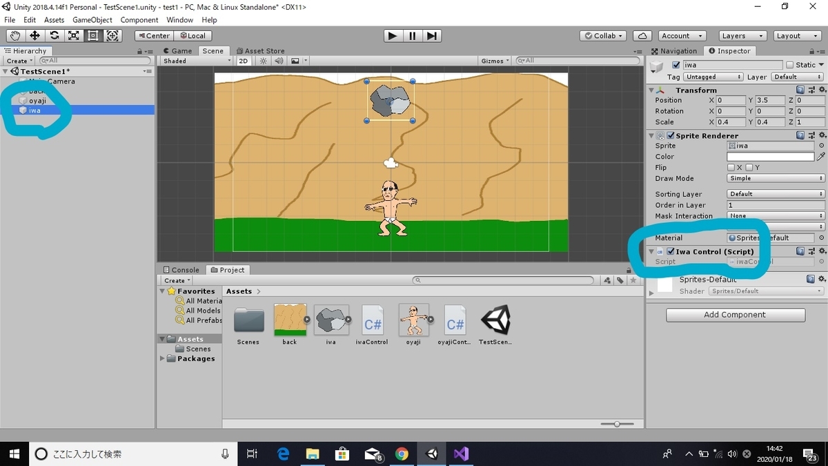Open the Gizmos dropdown
Image resolution: width=828 pixels, height=466 pixels.
tap(495, 61)
